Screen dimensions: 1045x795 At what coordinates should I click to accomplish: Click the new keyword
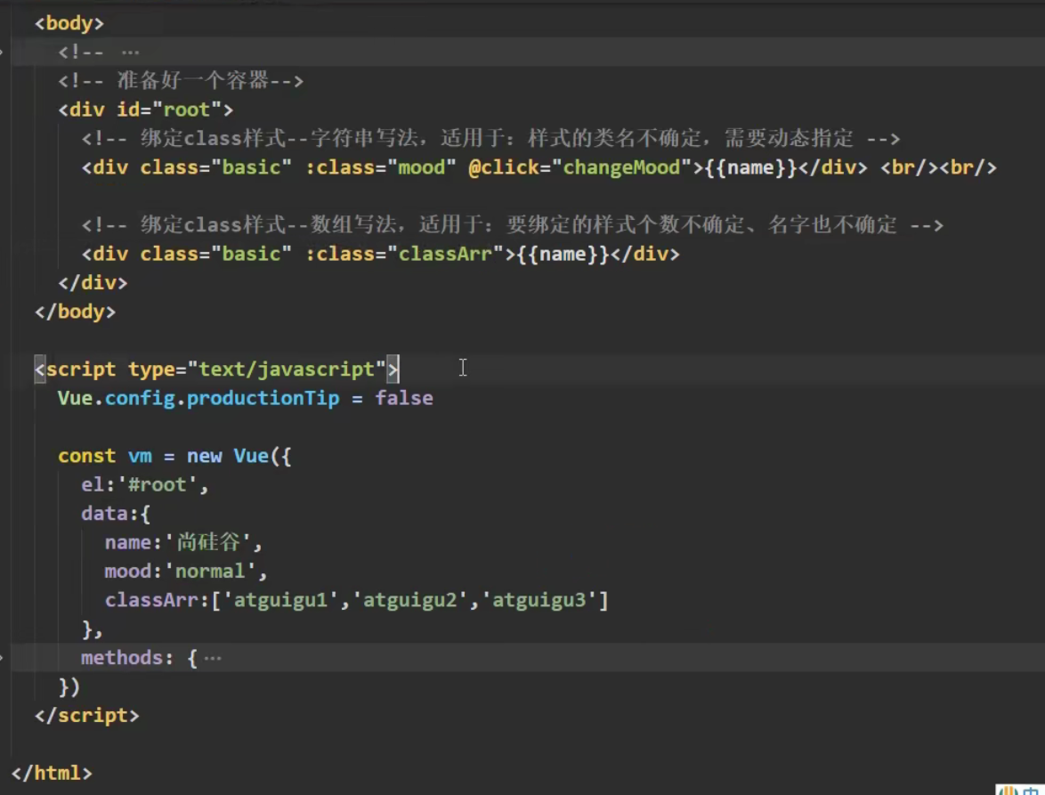coord(204,456)
